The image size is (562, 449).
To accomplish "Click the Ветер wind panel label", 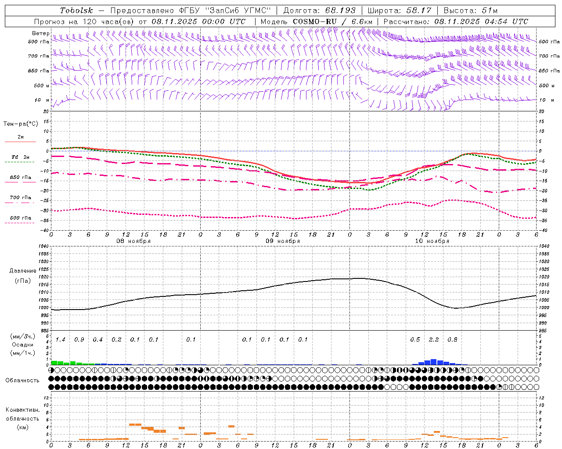I will [40, 33].
